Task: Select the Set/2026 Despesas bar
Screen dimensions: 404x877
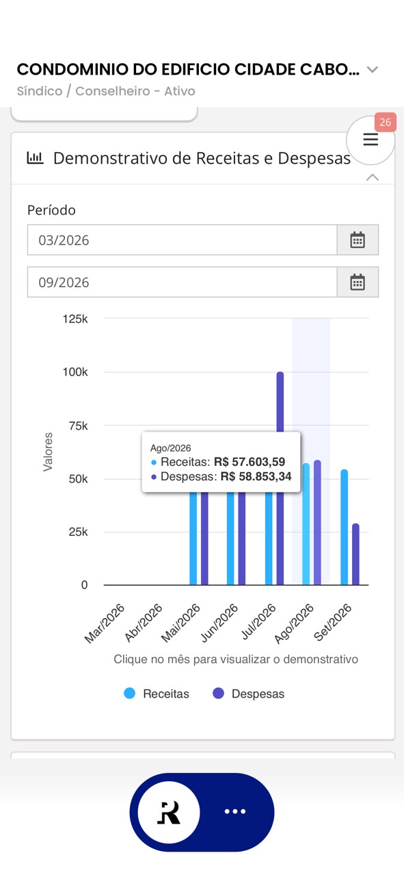Action: [x=355, y=554]
